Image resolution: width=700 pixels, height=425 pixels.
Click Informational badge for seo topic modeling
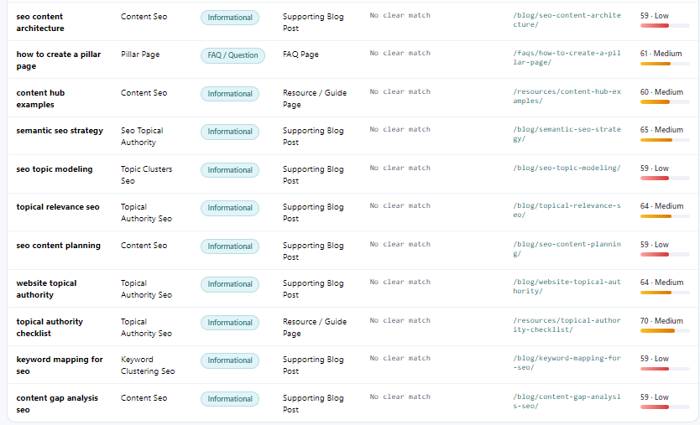point(230,170)
